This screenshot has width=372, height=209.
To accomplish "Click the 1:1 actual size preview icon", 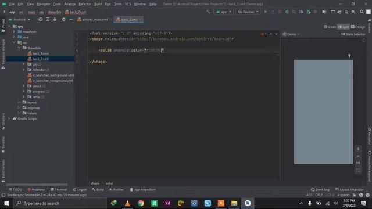I will point(358,163).
